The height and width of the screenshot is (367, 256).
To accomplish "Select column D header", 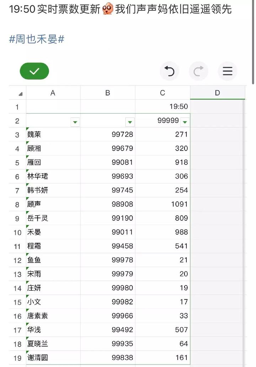I will point(218,93).
